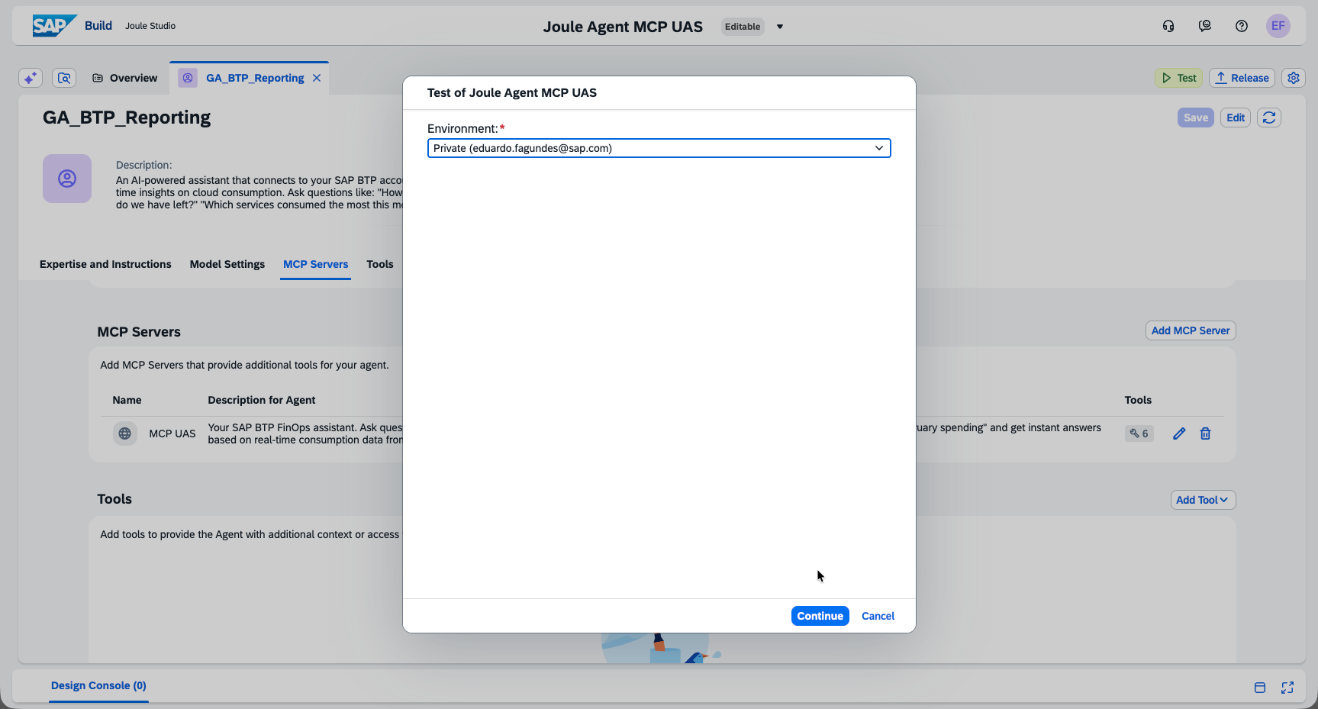
Task: Click the Edit button
Action: tap(1236, 118)
